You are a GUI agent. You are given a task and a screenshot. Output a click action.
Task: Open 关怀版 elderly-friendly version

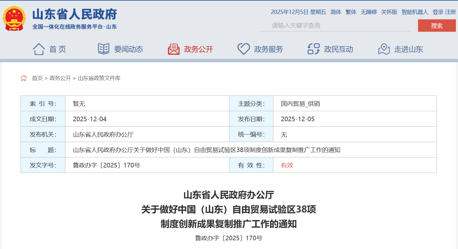coord(389,12)
